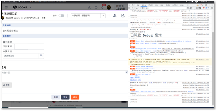The image size is (217, 111).
Task: Open the 申請部門 department dropdown
Action: pos(88,16)
